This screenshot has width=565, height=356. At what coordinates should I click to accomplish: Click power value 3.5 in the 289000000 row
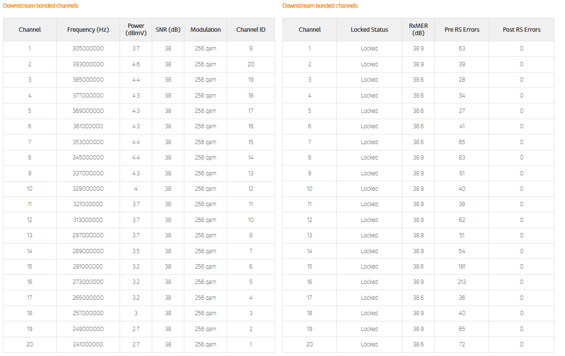click(136, 251)
